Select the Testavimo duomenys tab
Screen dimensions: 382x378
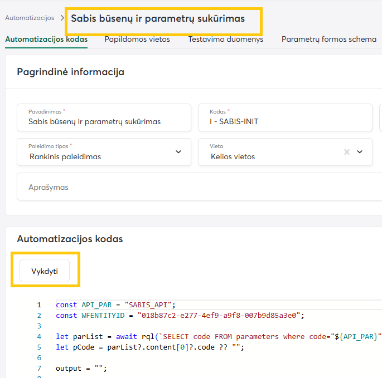(x=225, y=40)
